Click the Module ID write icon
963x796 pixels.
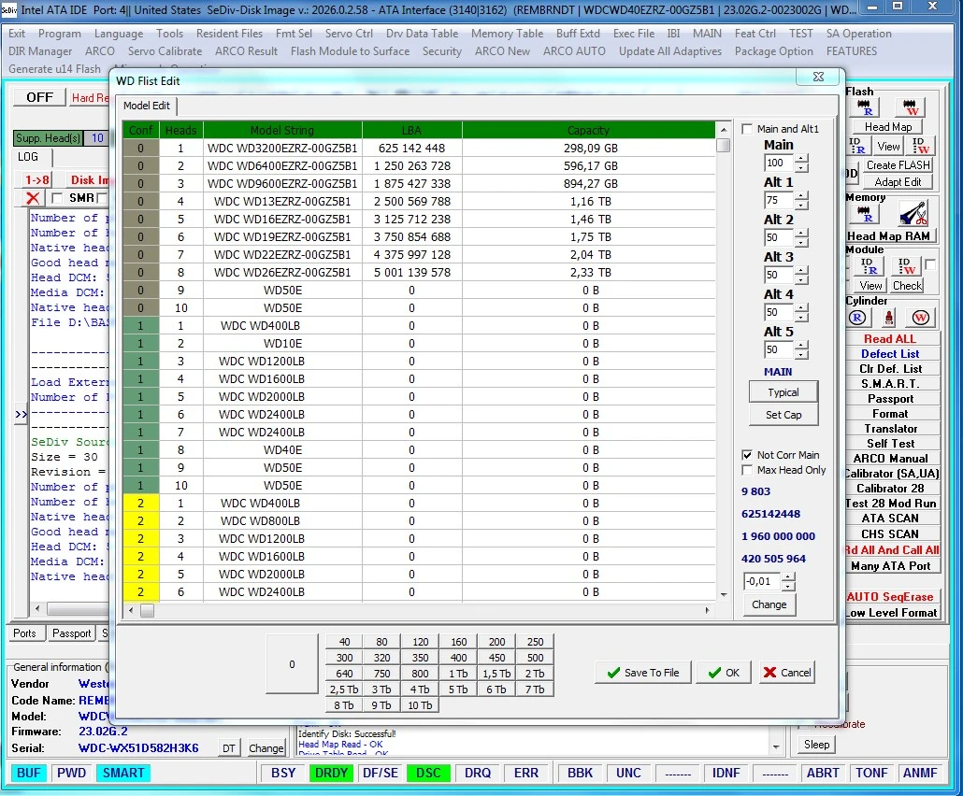907,266
